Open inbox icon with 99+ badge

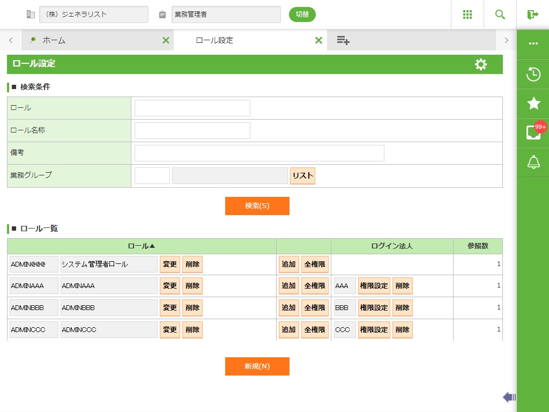pos(533,133)
